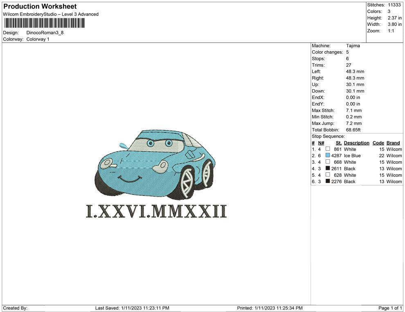Click the Code column header
The height and width of the screenshot is (312, 405).
(x=378, y=143)
